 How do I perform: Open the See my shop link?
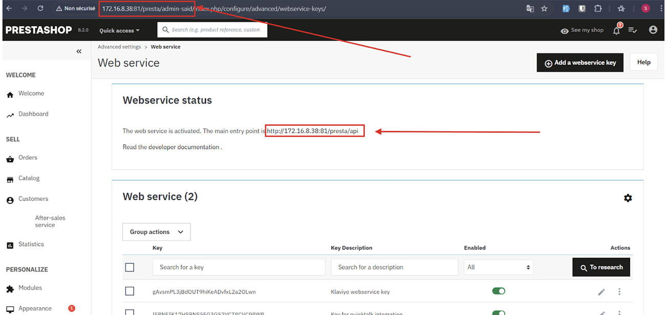coord(582,30)
